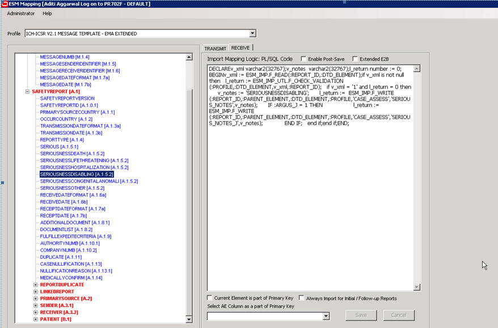This screenshot has height=328, width=498.
Task: Select SERIOUSNESSDEATH [A.1.5.2]
Action: (x=72, y=154)
